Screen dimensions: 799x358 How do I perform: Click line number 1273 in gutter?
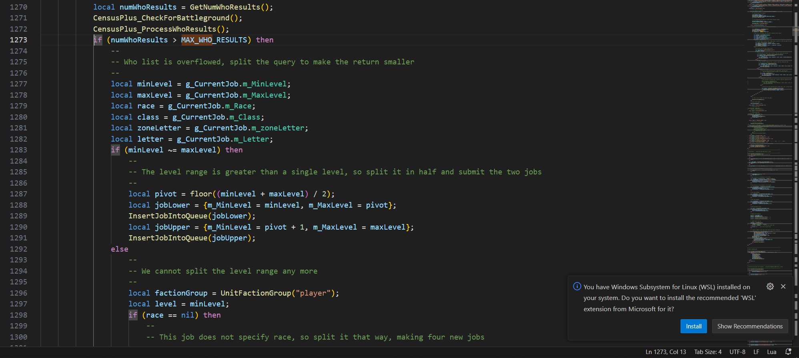point(19,40)
